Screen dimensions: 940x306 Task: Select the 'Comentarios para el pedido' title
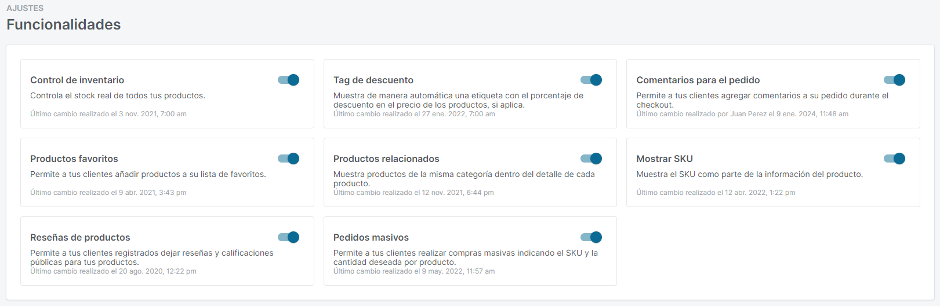tap(698, 80)
